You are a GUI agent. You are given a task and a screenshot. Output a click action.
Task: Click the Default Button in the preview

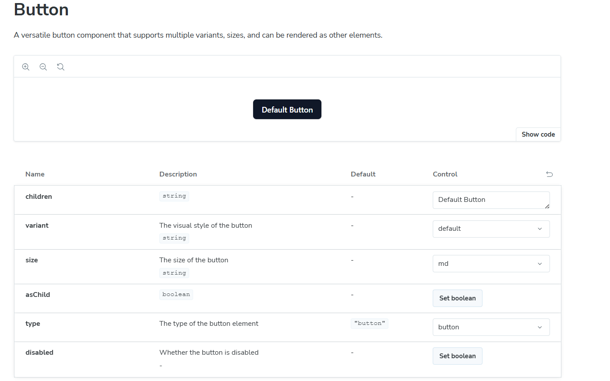[x=287, y=109]
